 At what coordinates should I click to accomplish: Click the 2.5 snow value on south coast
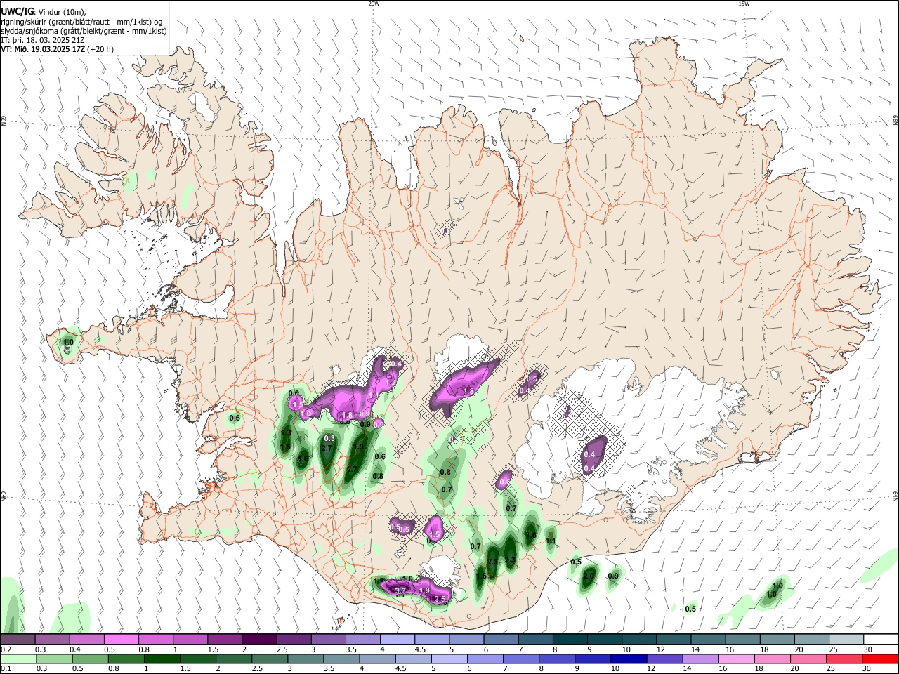coord(440,599)
